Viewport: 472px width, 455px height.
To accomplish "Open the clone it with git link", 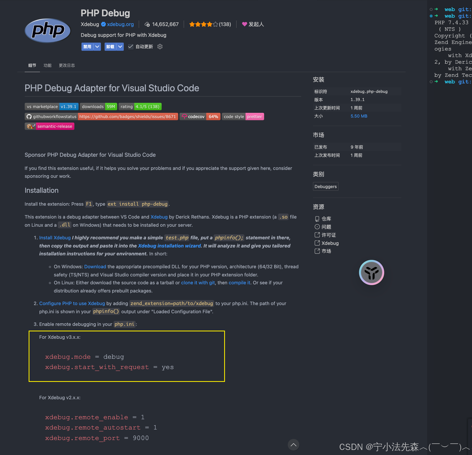I will click(x=198, y=282).
